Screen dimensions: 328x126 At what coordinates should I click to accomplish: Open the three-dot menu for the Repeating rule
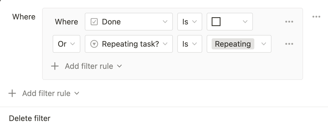point(289,44)
